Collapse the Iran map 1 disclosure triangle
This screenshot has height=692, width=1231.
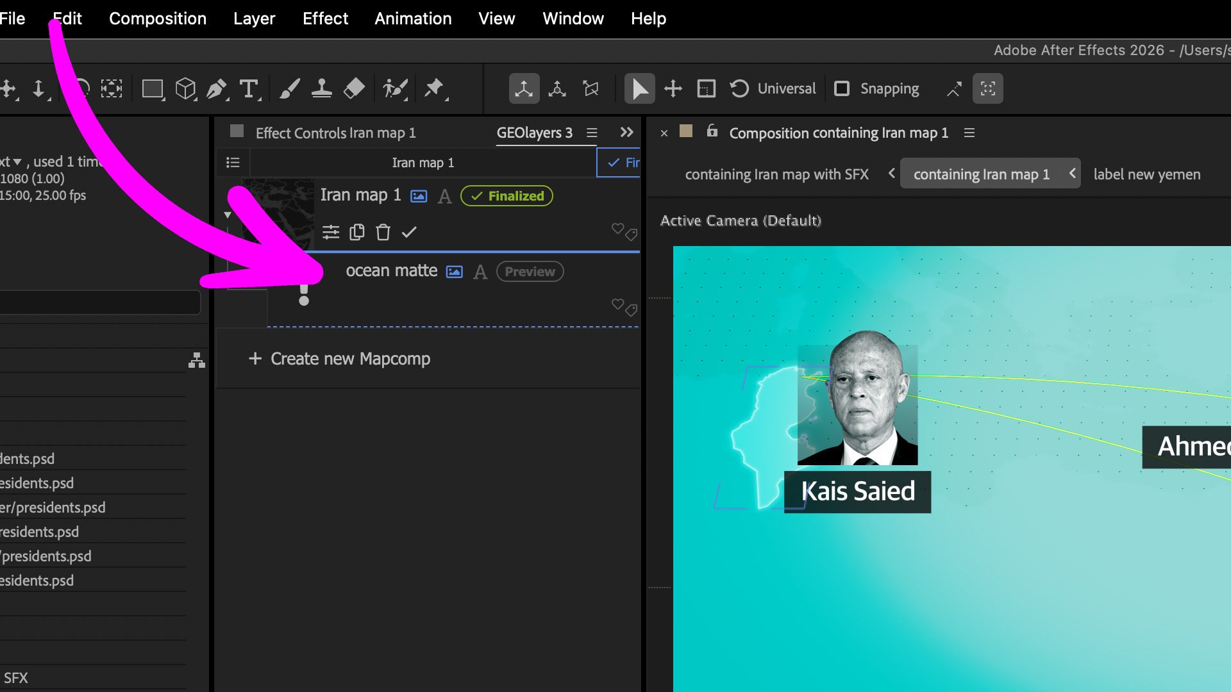pyautogui.click(x=228, y=215)
